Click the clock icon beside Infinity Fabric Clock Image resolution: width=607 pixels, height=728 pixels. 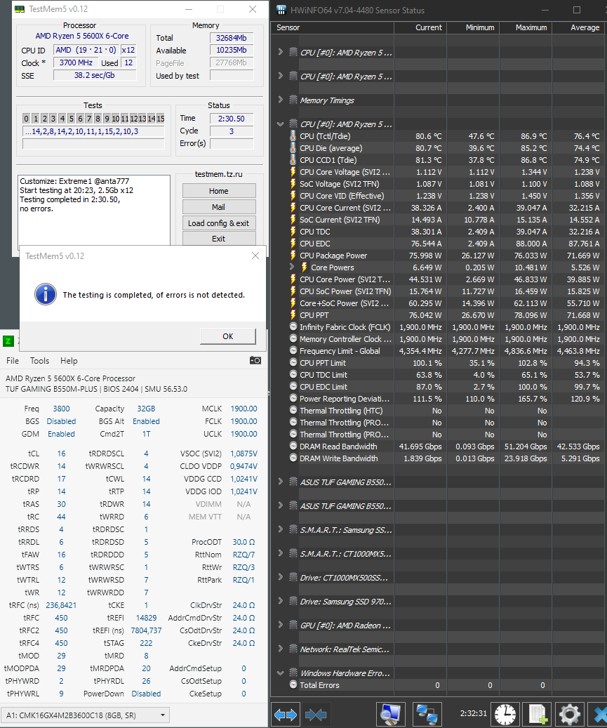(x=293, y=327)
